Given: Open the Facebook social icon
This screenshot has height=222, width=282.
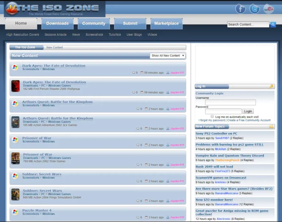Looking at the screenshot, I should pos(240,9).
